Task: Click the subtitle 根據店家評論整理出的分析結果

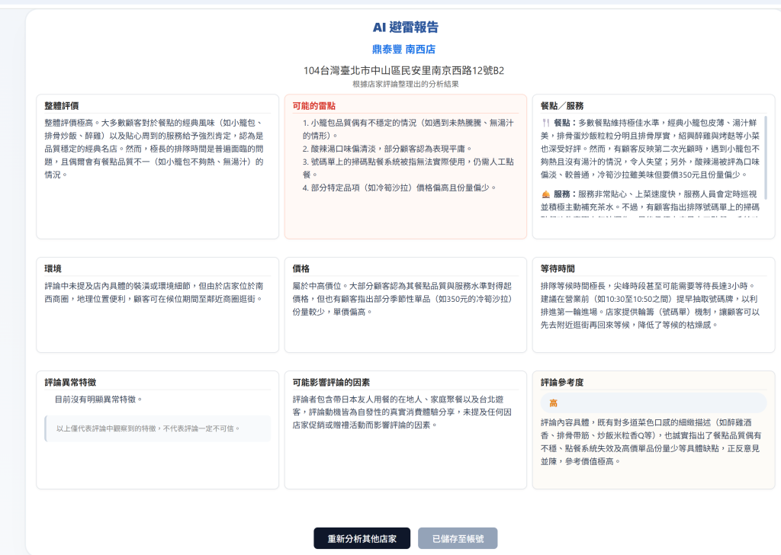Action: [x=406, y=84]
